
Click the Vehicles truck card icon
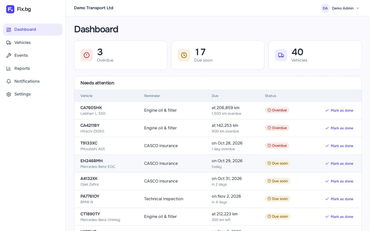281,55
